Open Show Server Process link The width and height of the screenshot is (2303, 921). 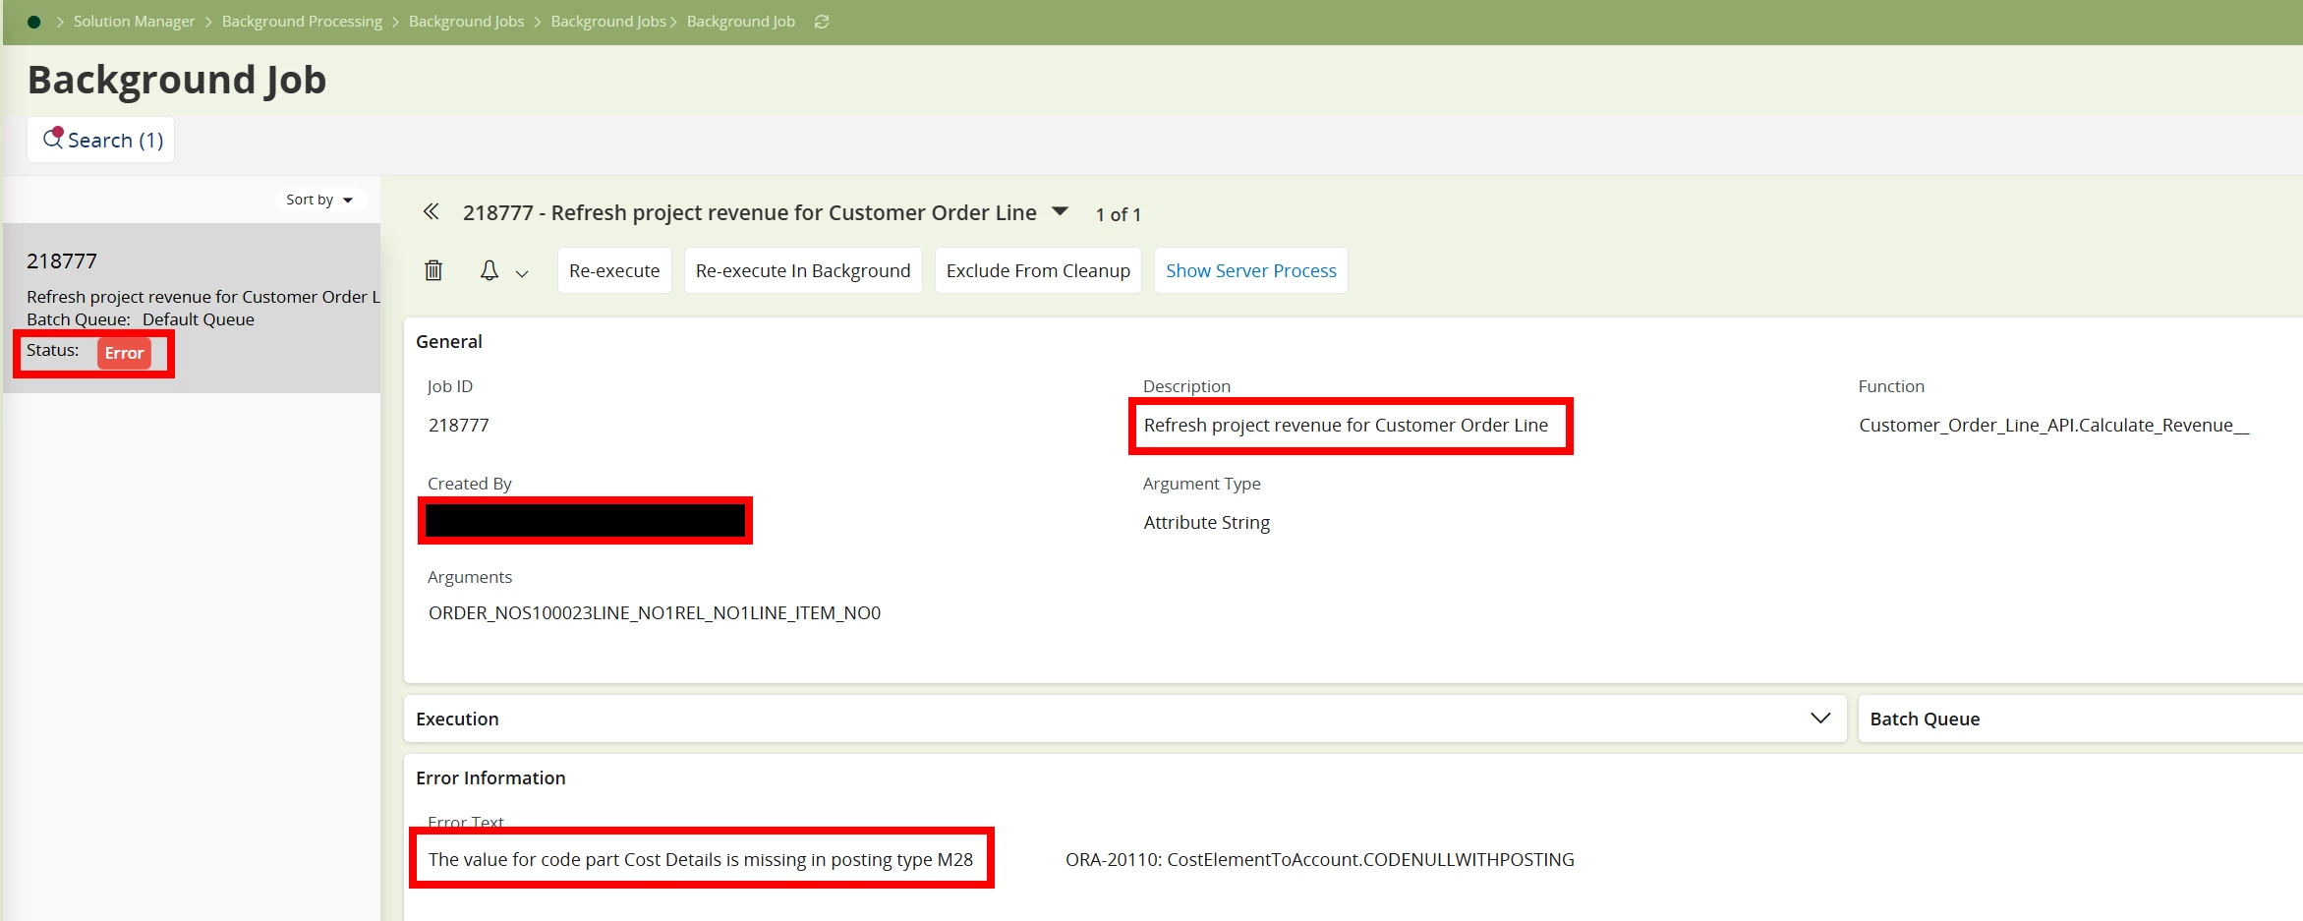tap(1251, 270)
